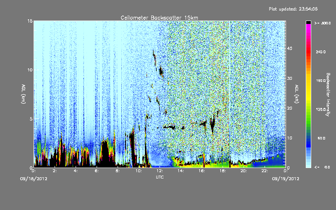Click the "<= 0.0" colorbar label

point(322,167)
